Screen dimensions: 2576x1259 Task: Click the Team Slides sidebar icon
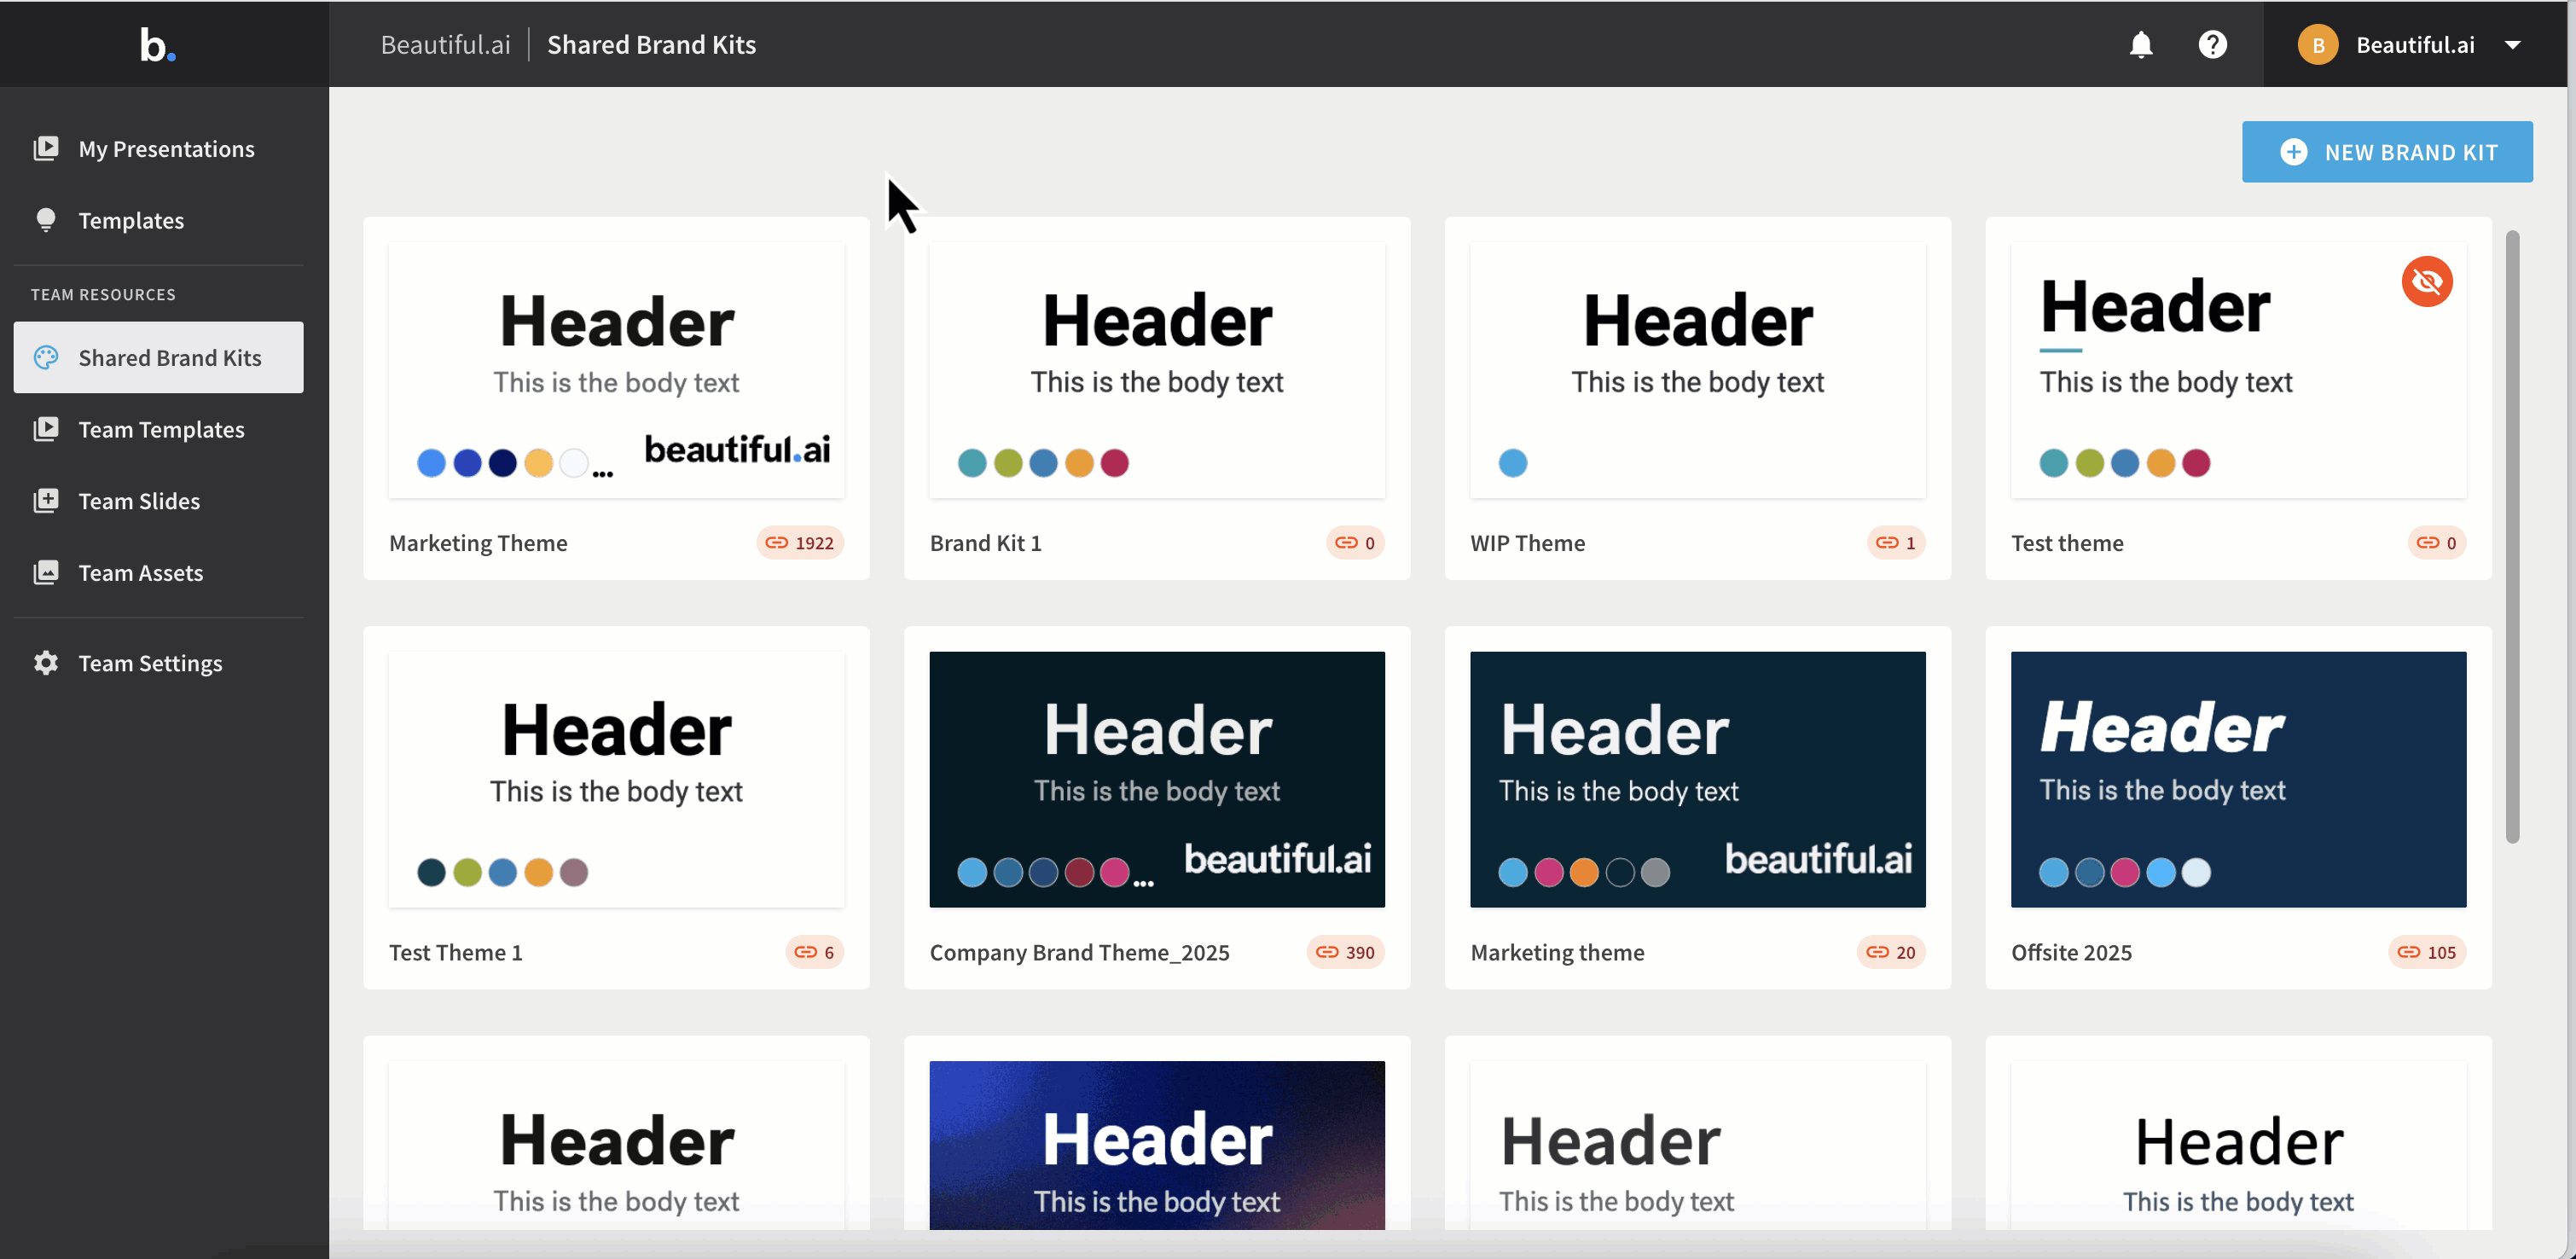point(46,501)
